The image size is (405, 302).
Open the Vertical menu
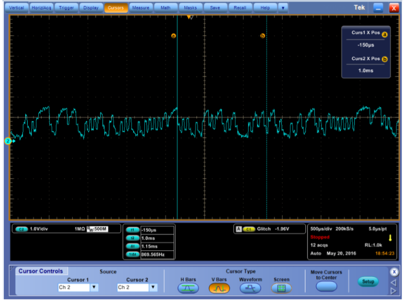[x=16, y=8]
